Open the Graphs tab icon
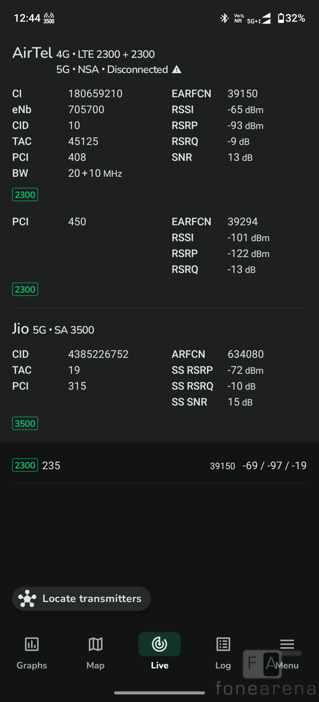 (32, 644)
